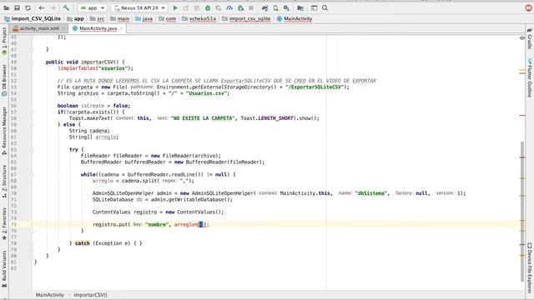Build project with the hammer icon
Screen dimensions: 534x300
(x=66, y=7)
